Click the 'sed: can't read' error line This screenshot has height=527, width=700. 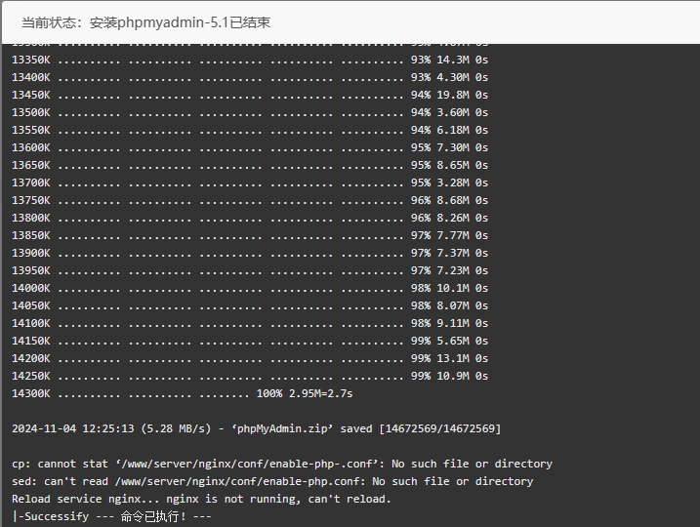(x=272, y=481)
